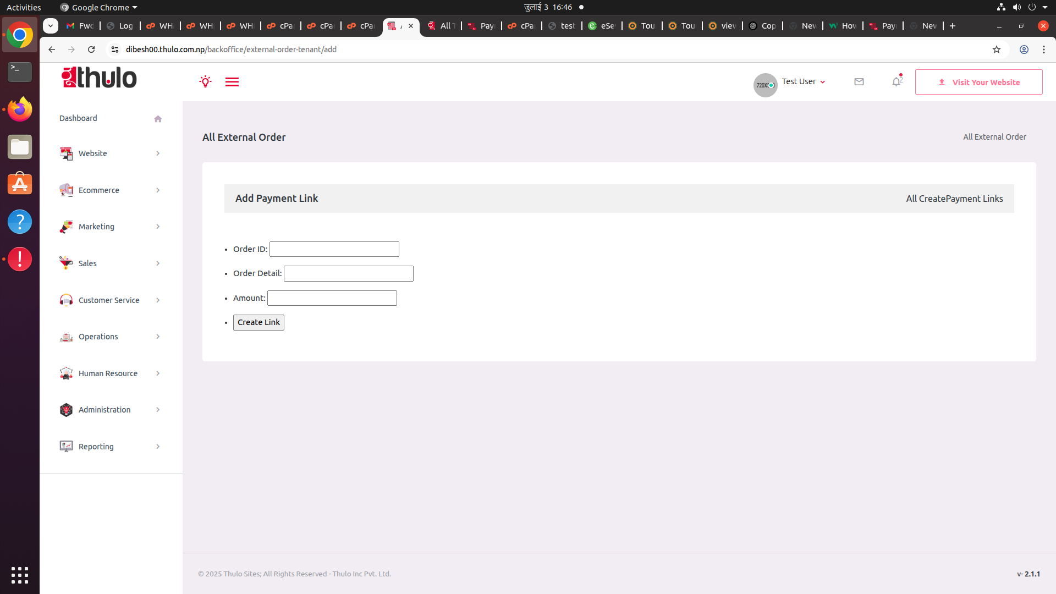Expand the Administration menu chevron
Screen dimensions: 1056x594
click(158, 410)
